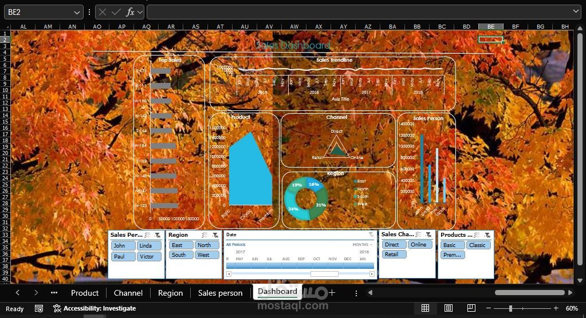Select Direct in Sales Channel slicer
Image resolution: width=586 pixels, height=318 pixels.
point(394,244)
